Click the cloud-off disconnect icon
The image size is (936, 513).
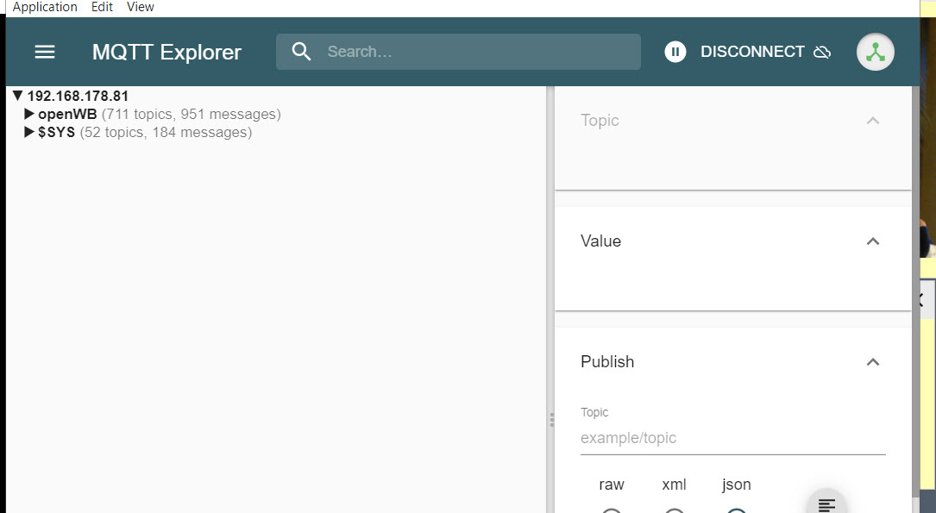822,52
